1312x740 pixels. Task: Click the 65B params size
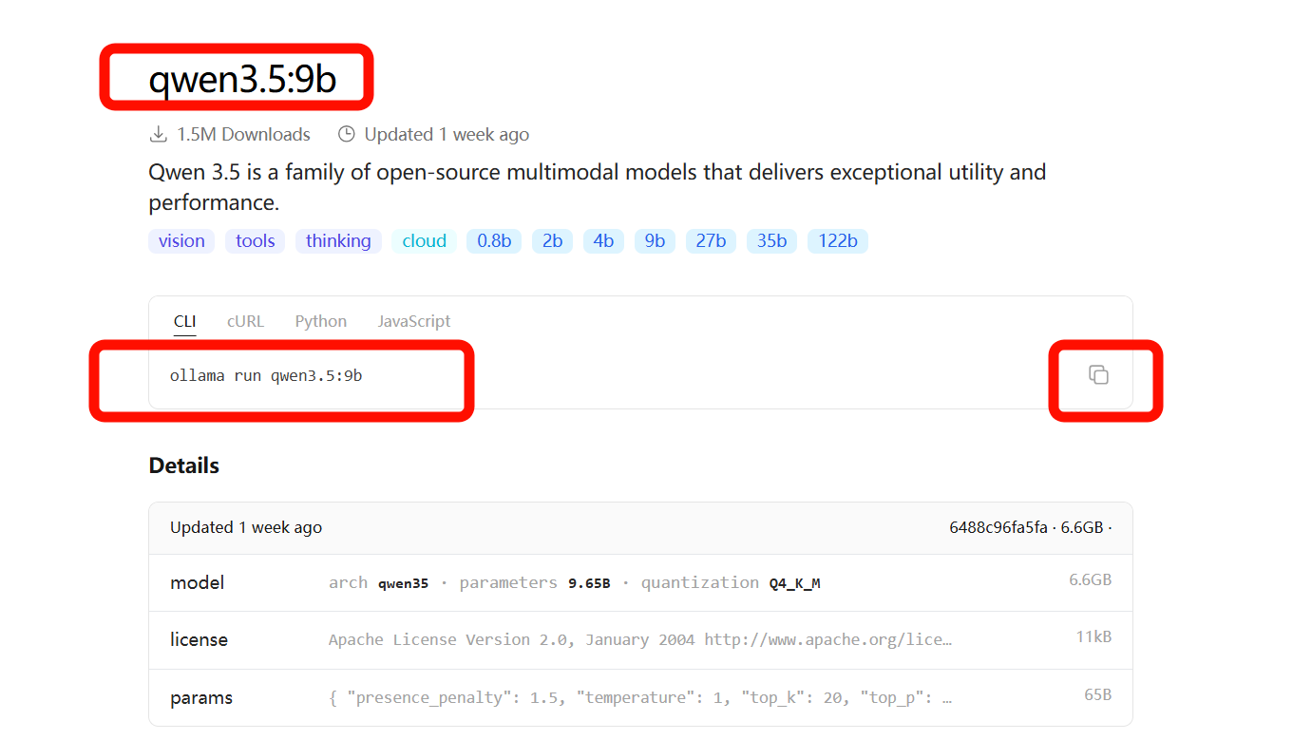[1097, 694]
